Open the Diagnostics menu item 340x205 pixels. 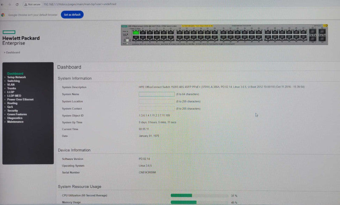(15, 118)
